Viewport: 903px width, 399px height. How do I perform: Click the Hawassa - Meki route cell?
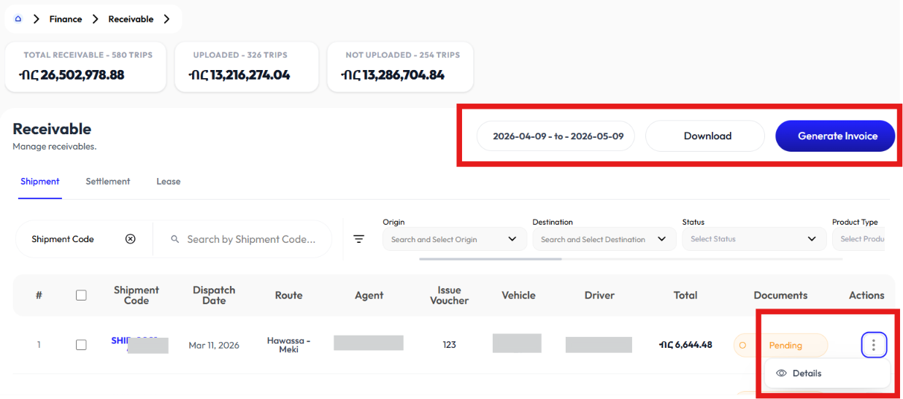click(x=288, y=344)
